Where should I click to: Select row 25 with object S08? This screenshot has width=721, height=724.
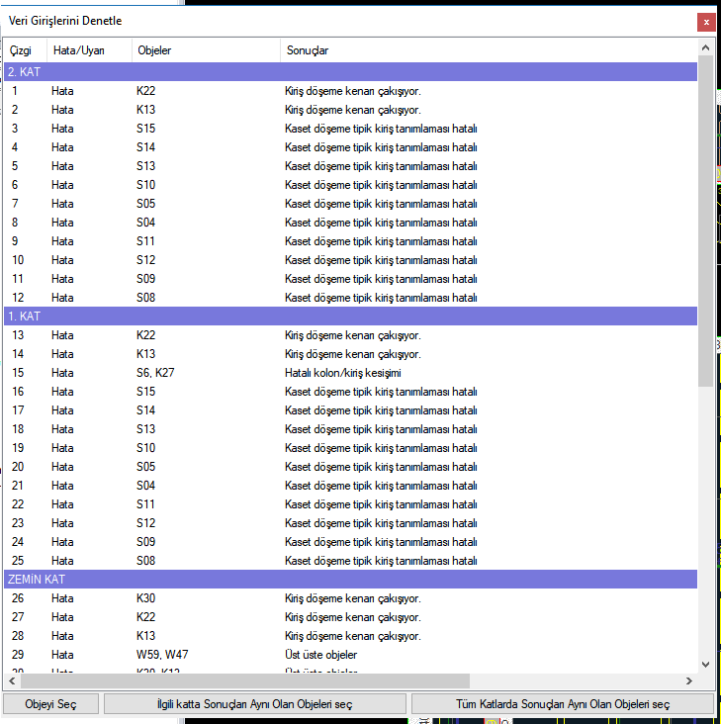point(350,561)
